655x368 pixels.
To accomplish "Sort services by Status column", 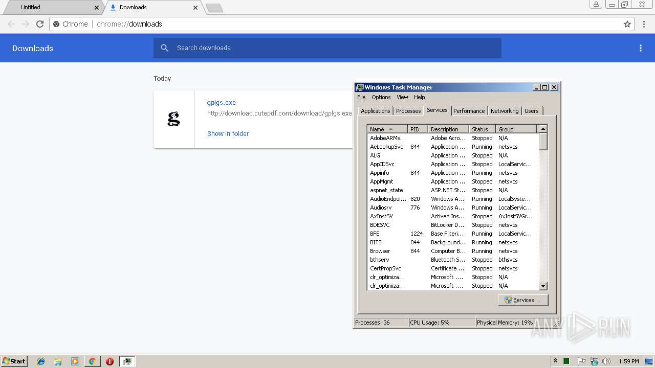I will coord(482,129).
